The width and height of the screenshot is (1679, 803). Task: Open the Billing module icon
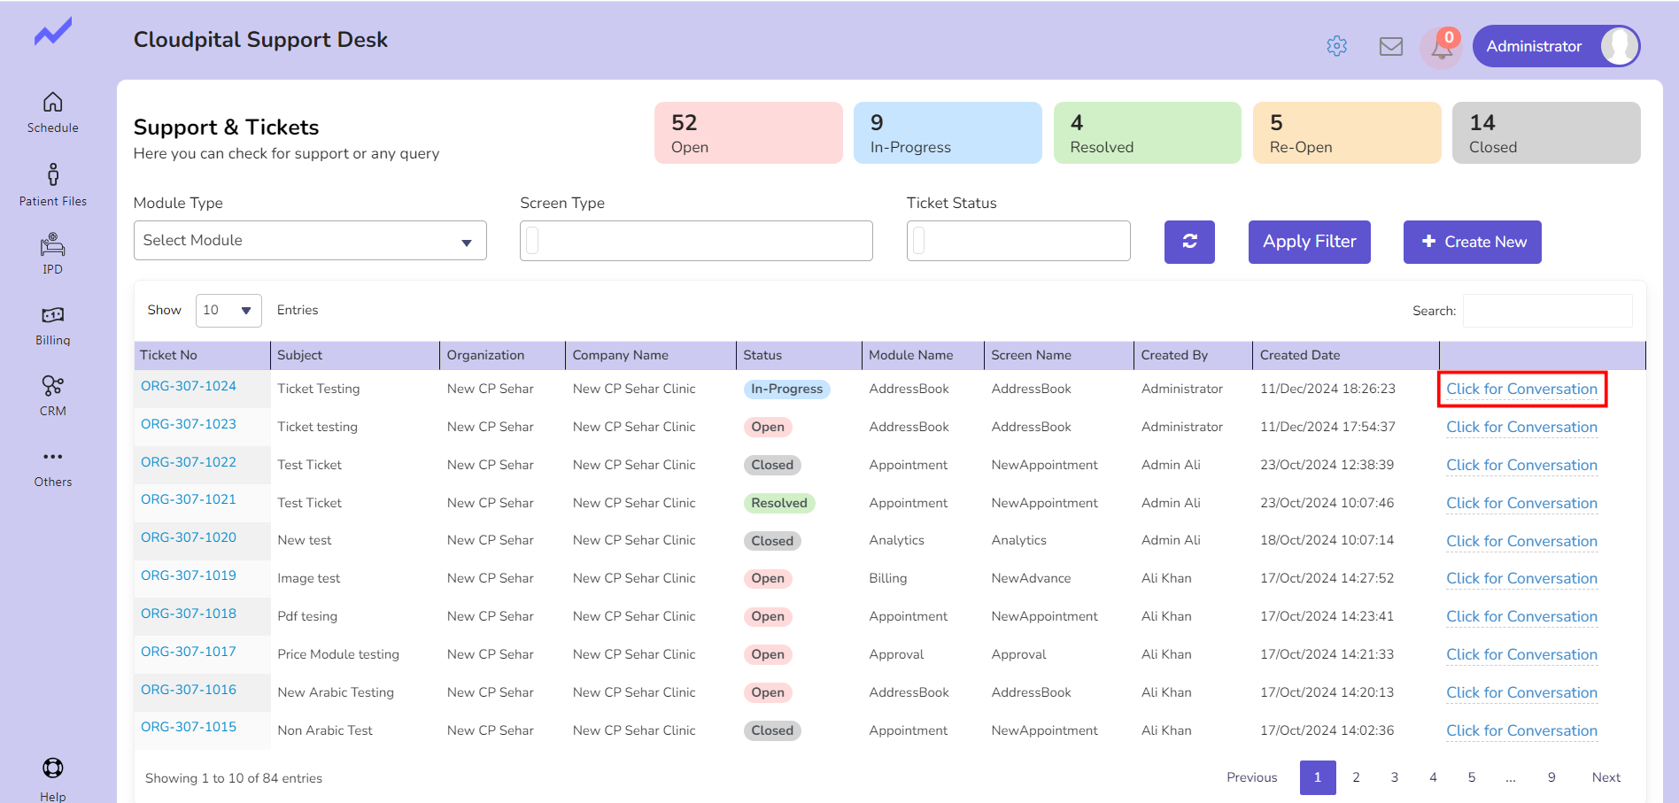pos(53,315)
